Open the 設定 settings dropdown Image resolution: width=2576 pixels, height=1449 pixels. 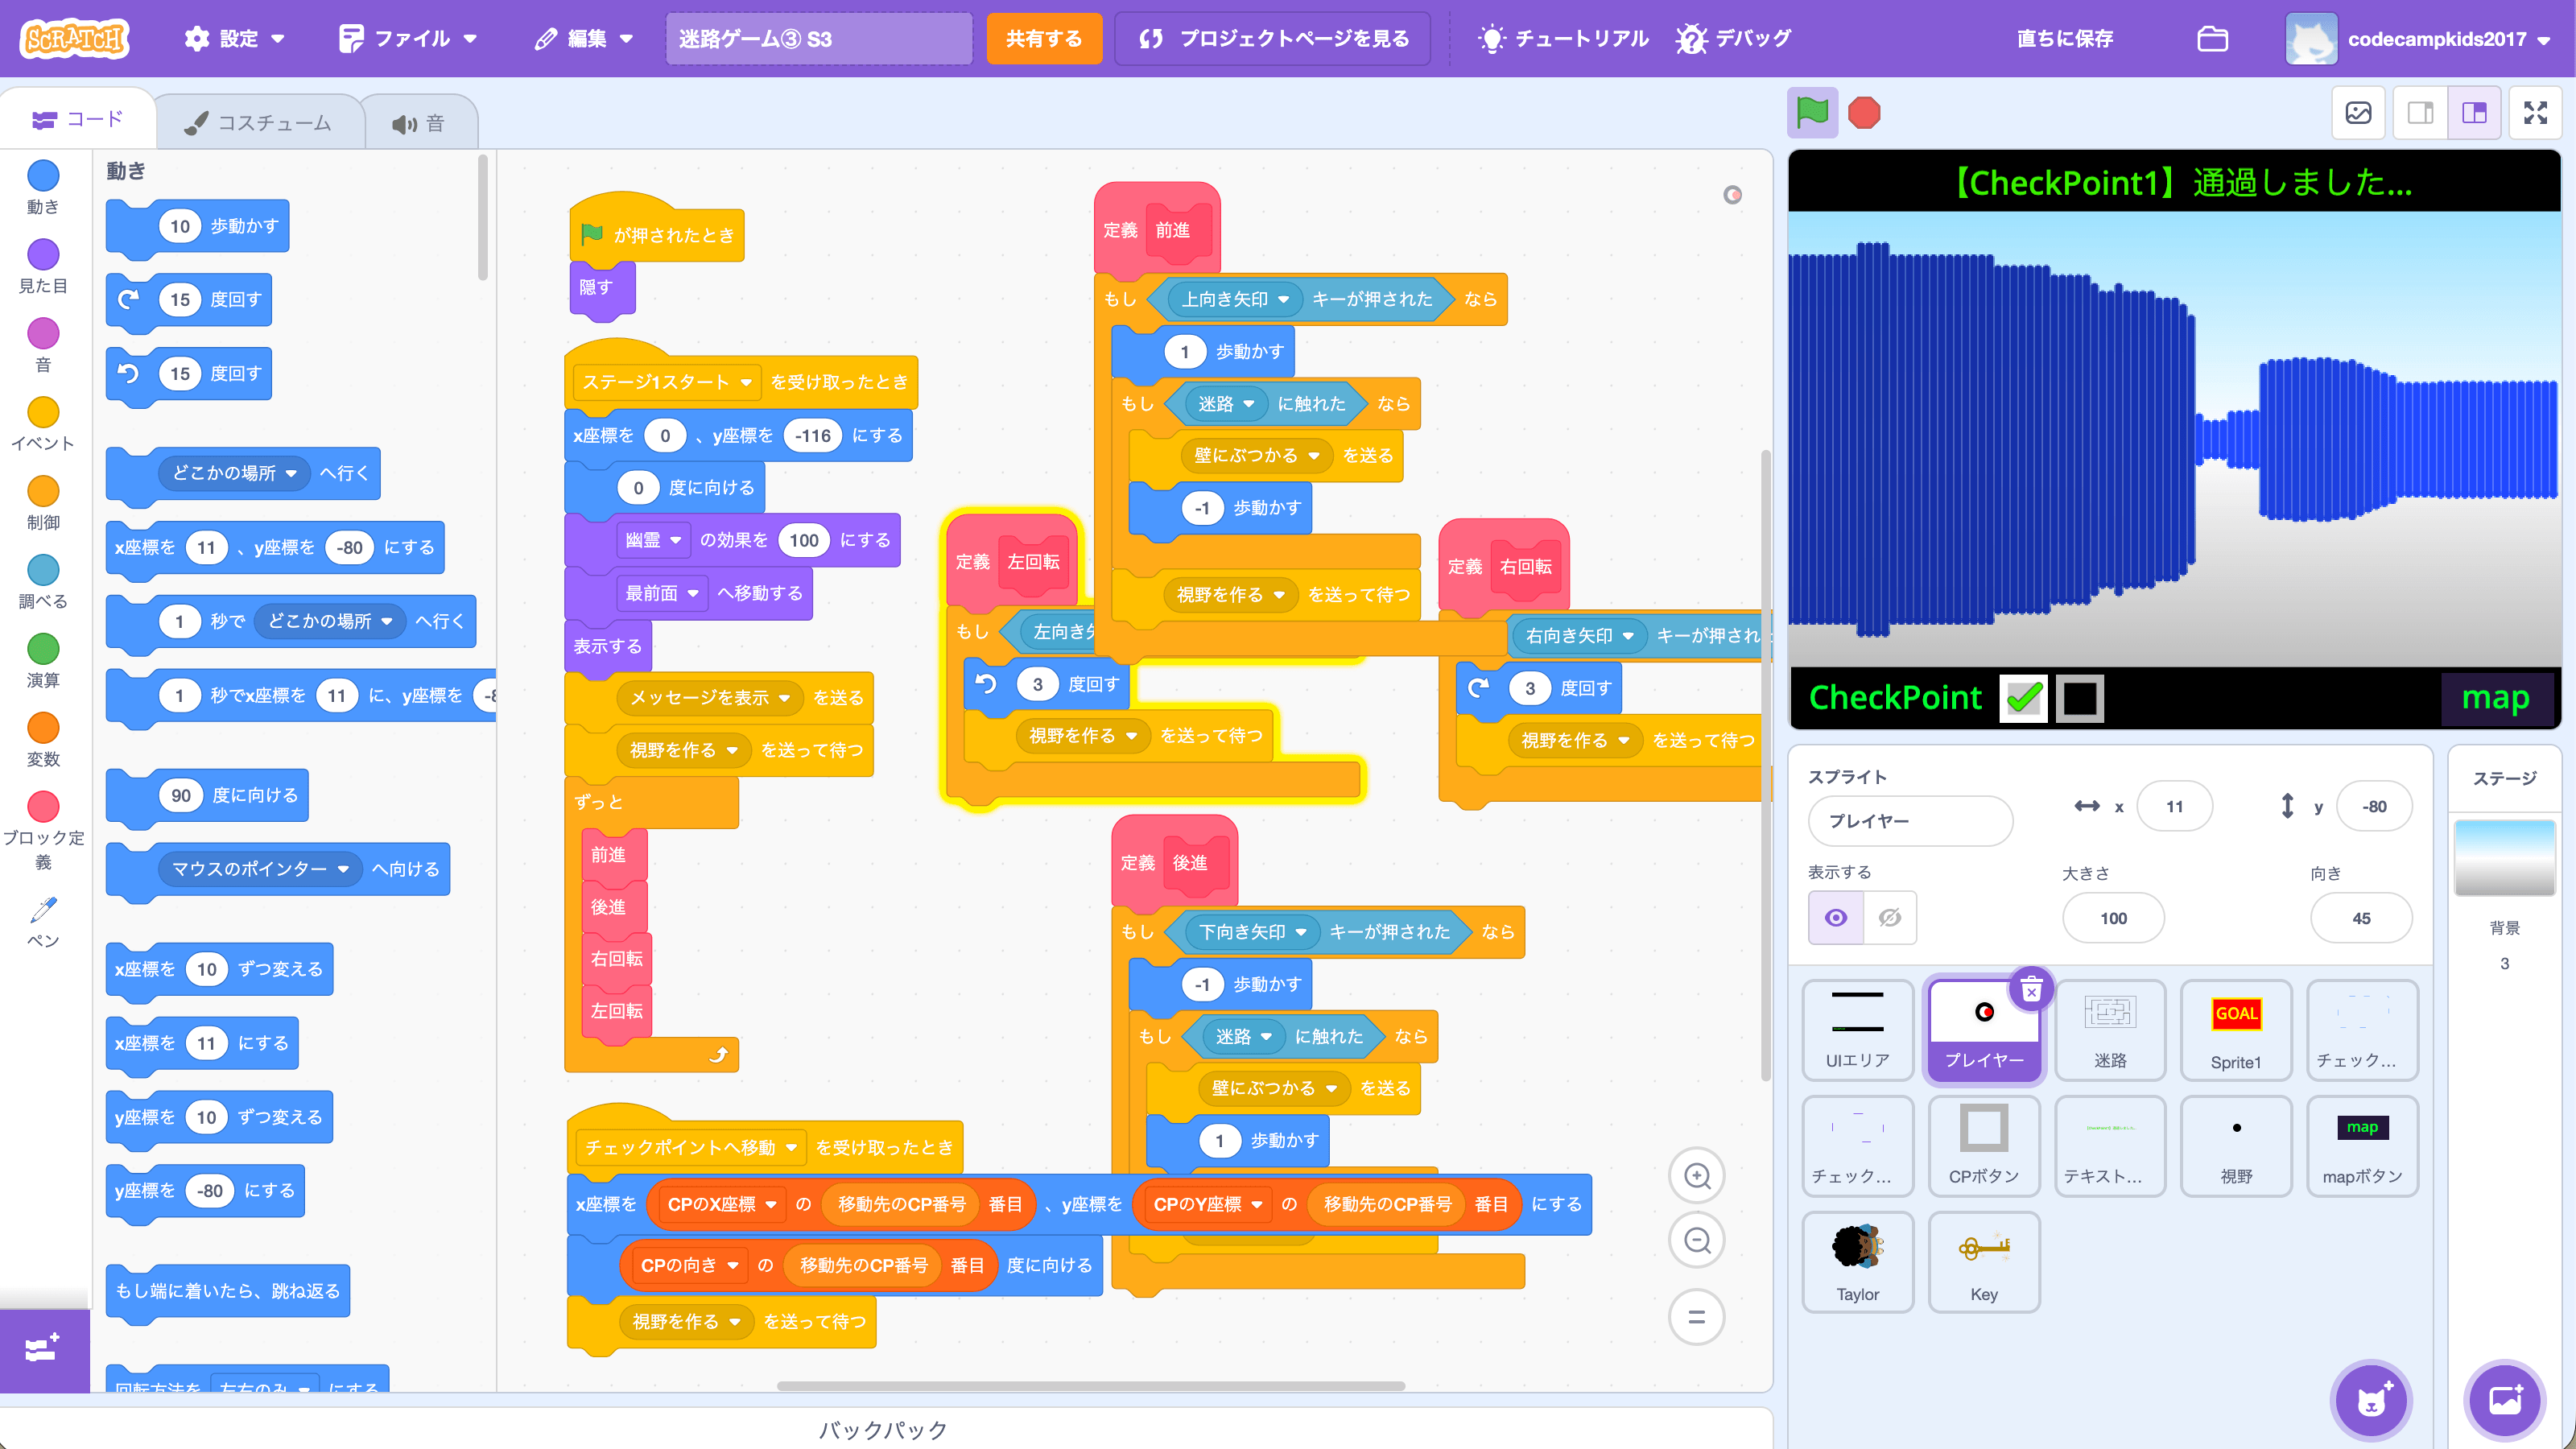click(235, 39)
